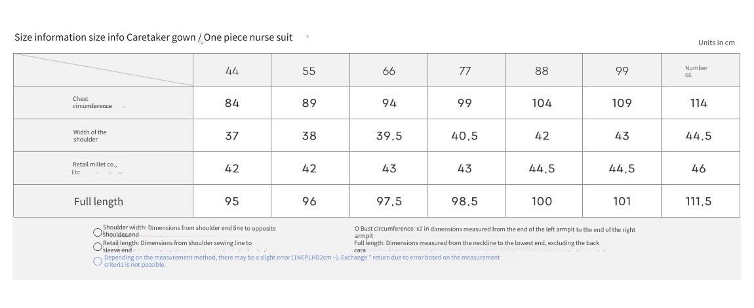Click the Chest circumference row label
This screenshot has width=754, height=308.
[x=92, y=102]
